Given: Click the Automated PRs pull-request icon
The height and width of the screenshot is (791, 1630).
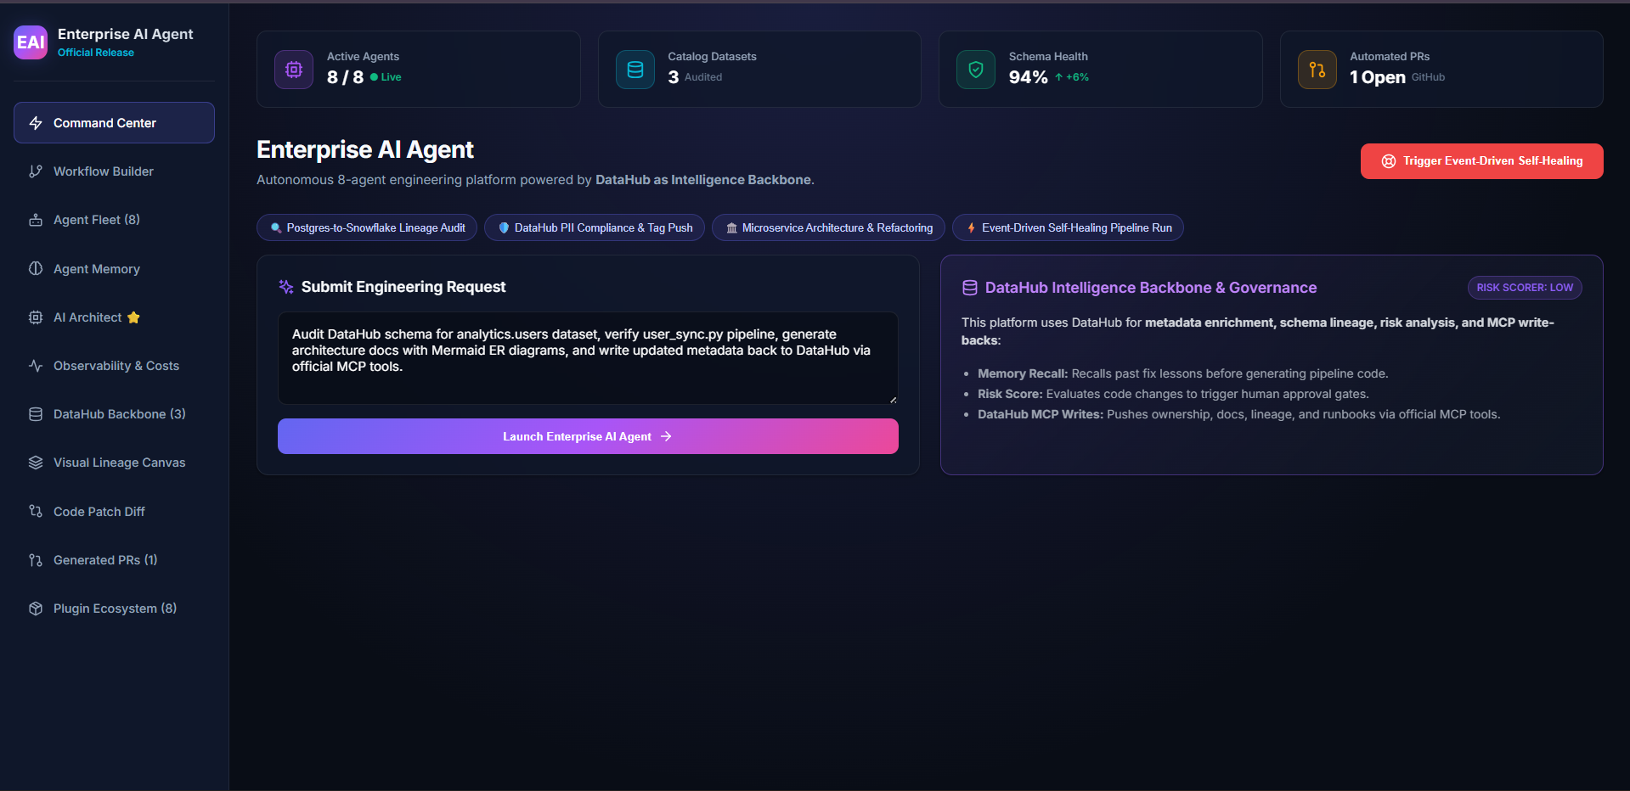Looking at the screenshot, I should pos(1317,70).
